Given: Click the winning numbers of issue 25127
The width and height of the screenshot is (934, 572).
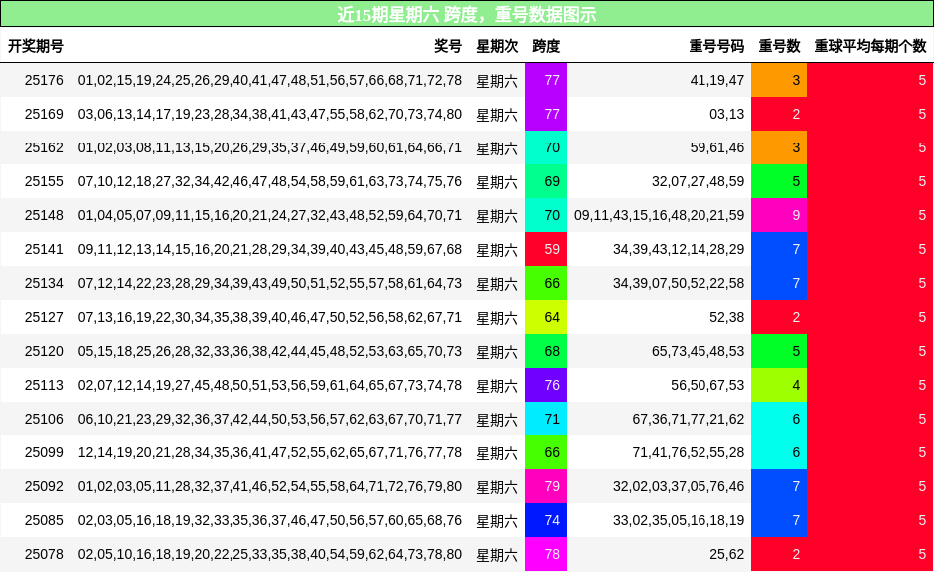Looking at the screenshot, I should 269,317.
